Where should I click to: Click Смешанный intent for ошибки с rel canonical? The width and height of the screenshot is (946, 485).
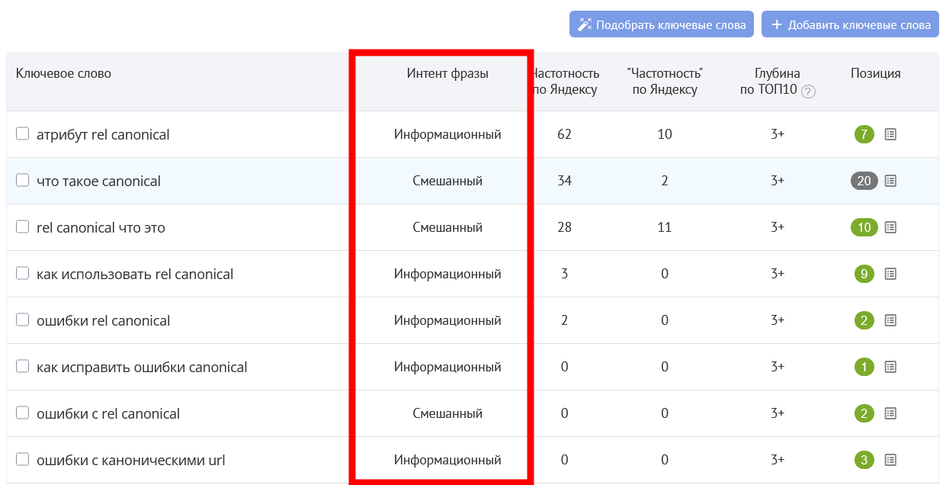[x=447, y=413]
